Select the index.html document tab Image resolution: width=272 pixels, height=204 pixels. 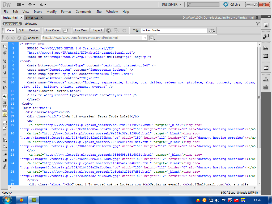click(10, 18)
